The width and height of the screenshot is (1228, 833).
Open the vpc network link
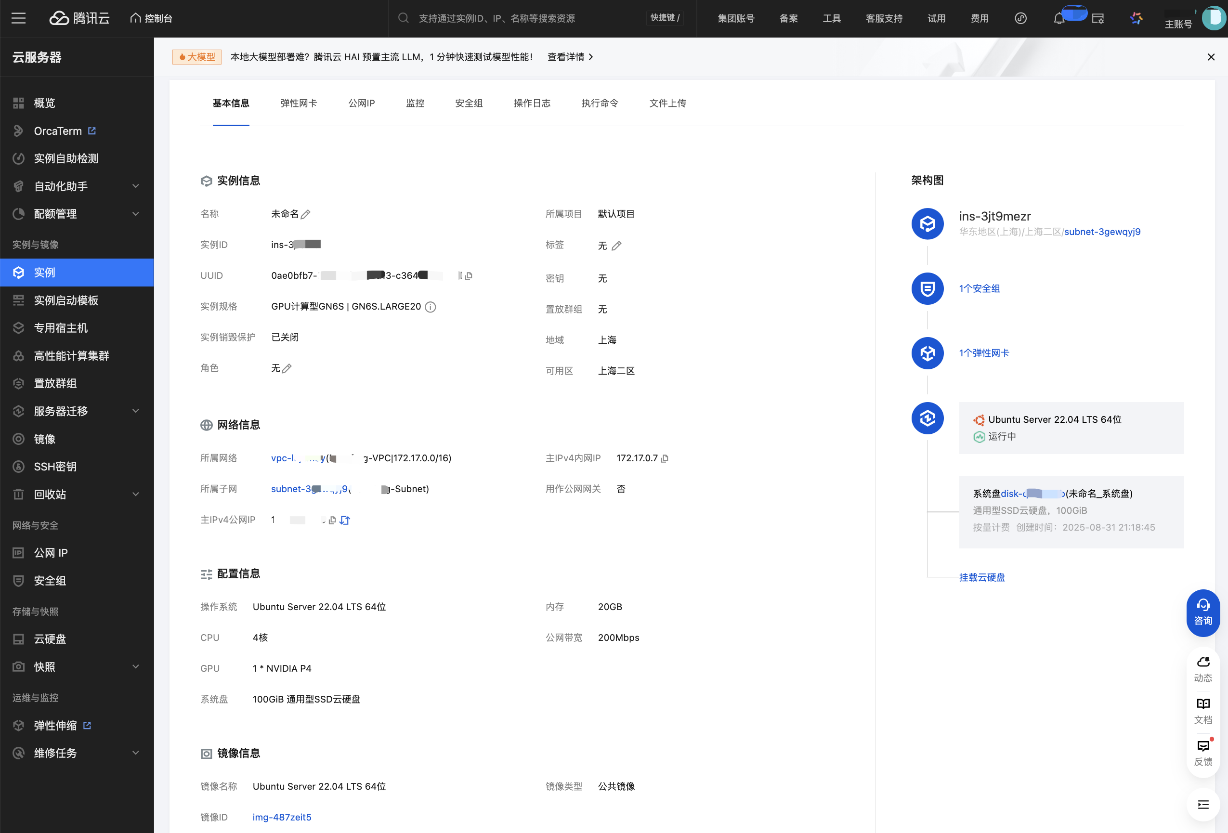299,458
